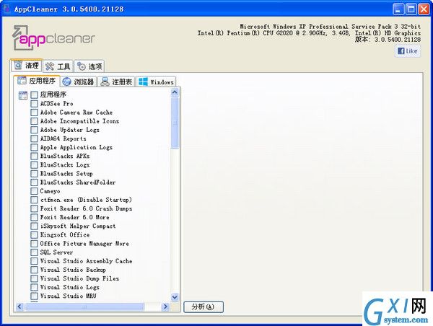The image size is (433, 326).
Task: Enable Apple Application Logs checkbox
Action: pyautogui.click(x=34, y=147)
